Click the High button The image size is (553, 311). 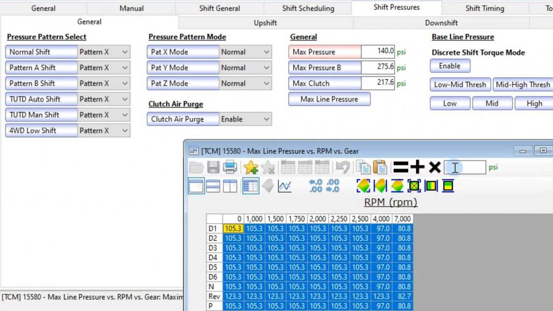point(534,103)
